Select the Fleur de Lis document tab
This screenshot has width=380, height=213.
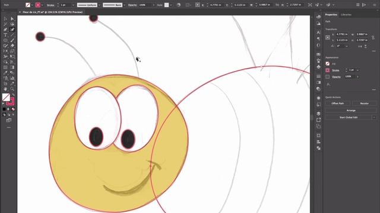[x=53, y=12]
